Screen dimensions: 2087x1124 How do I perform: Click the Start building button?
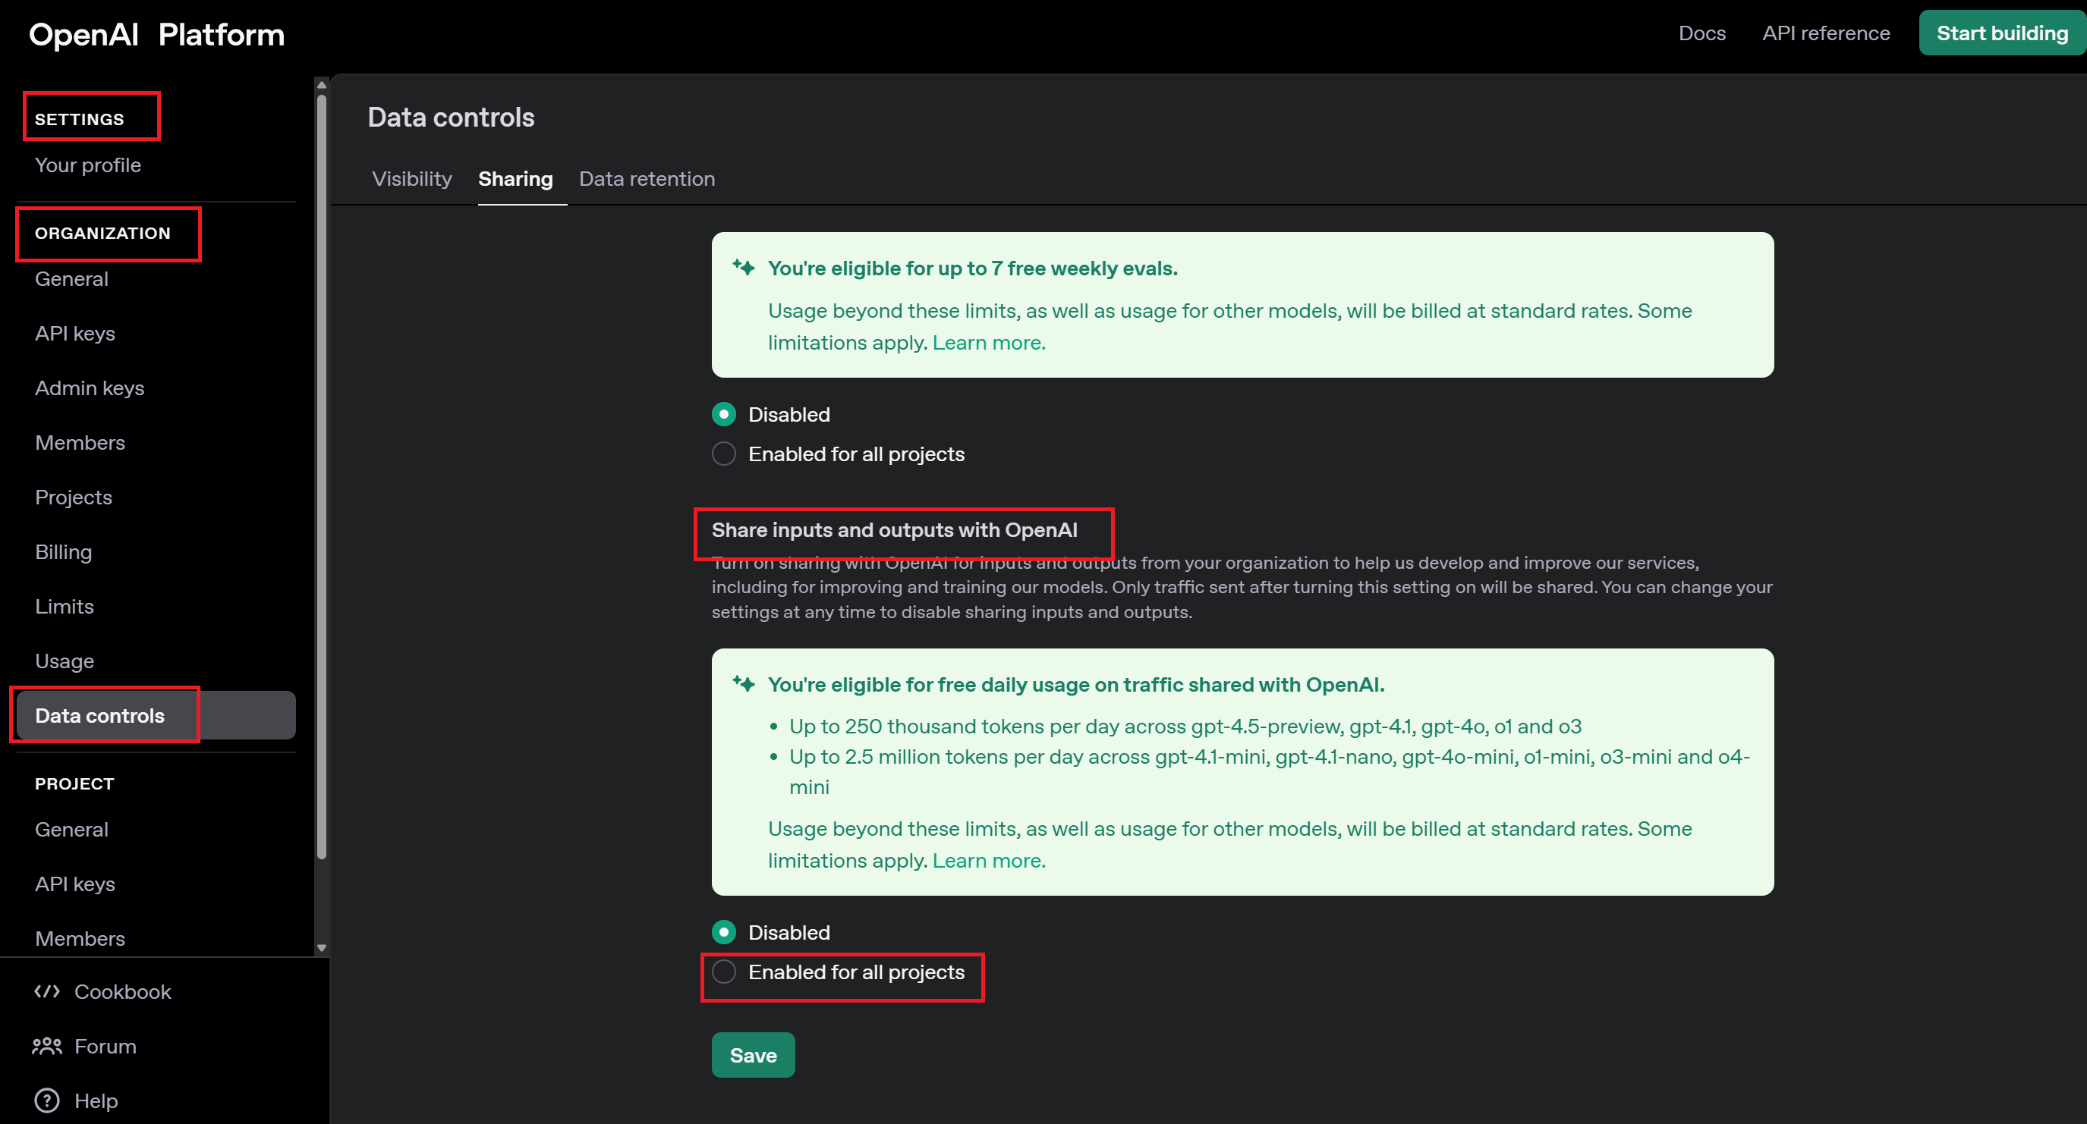[x=2001, y=33]
